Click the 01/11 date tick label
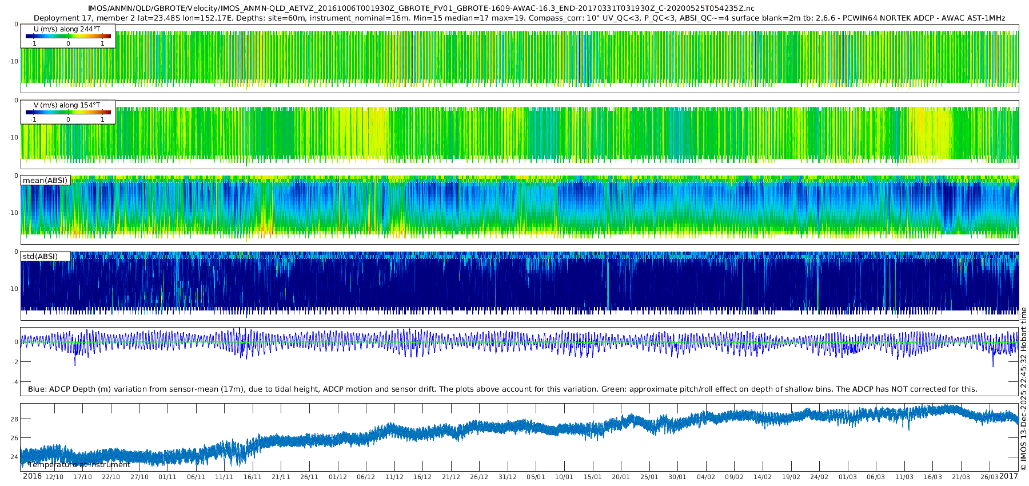Image resolution: width=1029 pixels, height=486 pixels. (167, 477)
